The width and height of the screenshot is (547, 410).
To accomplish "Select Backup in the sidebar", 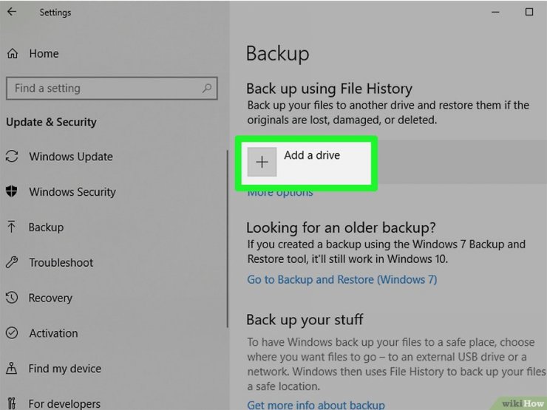I will point(46,228).
